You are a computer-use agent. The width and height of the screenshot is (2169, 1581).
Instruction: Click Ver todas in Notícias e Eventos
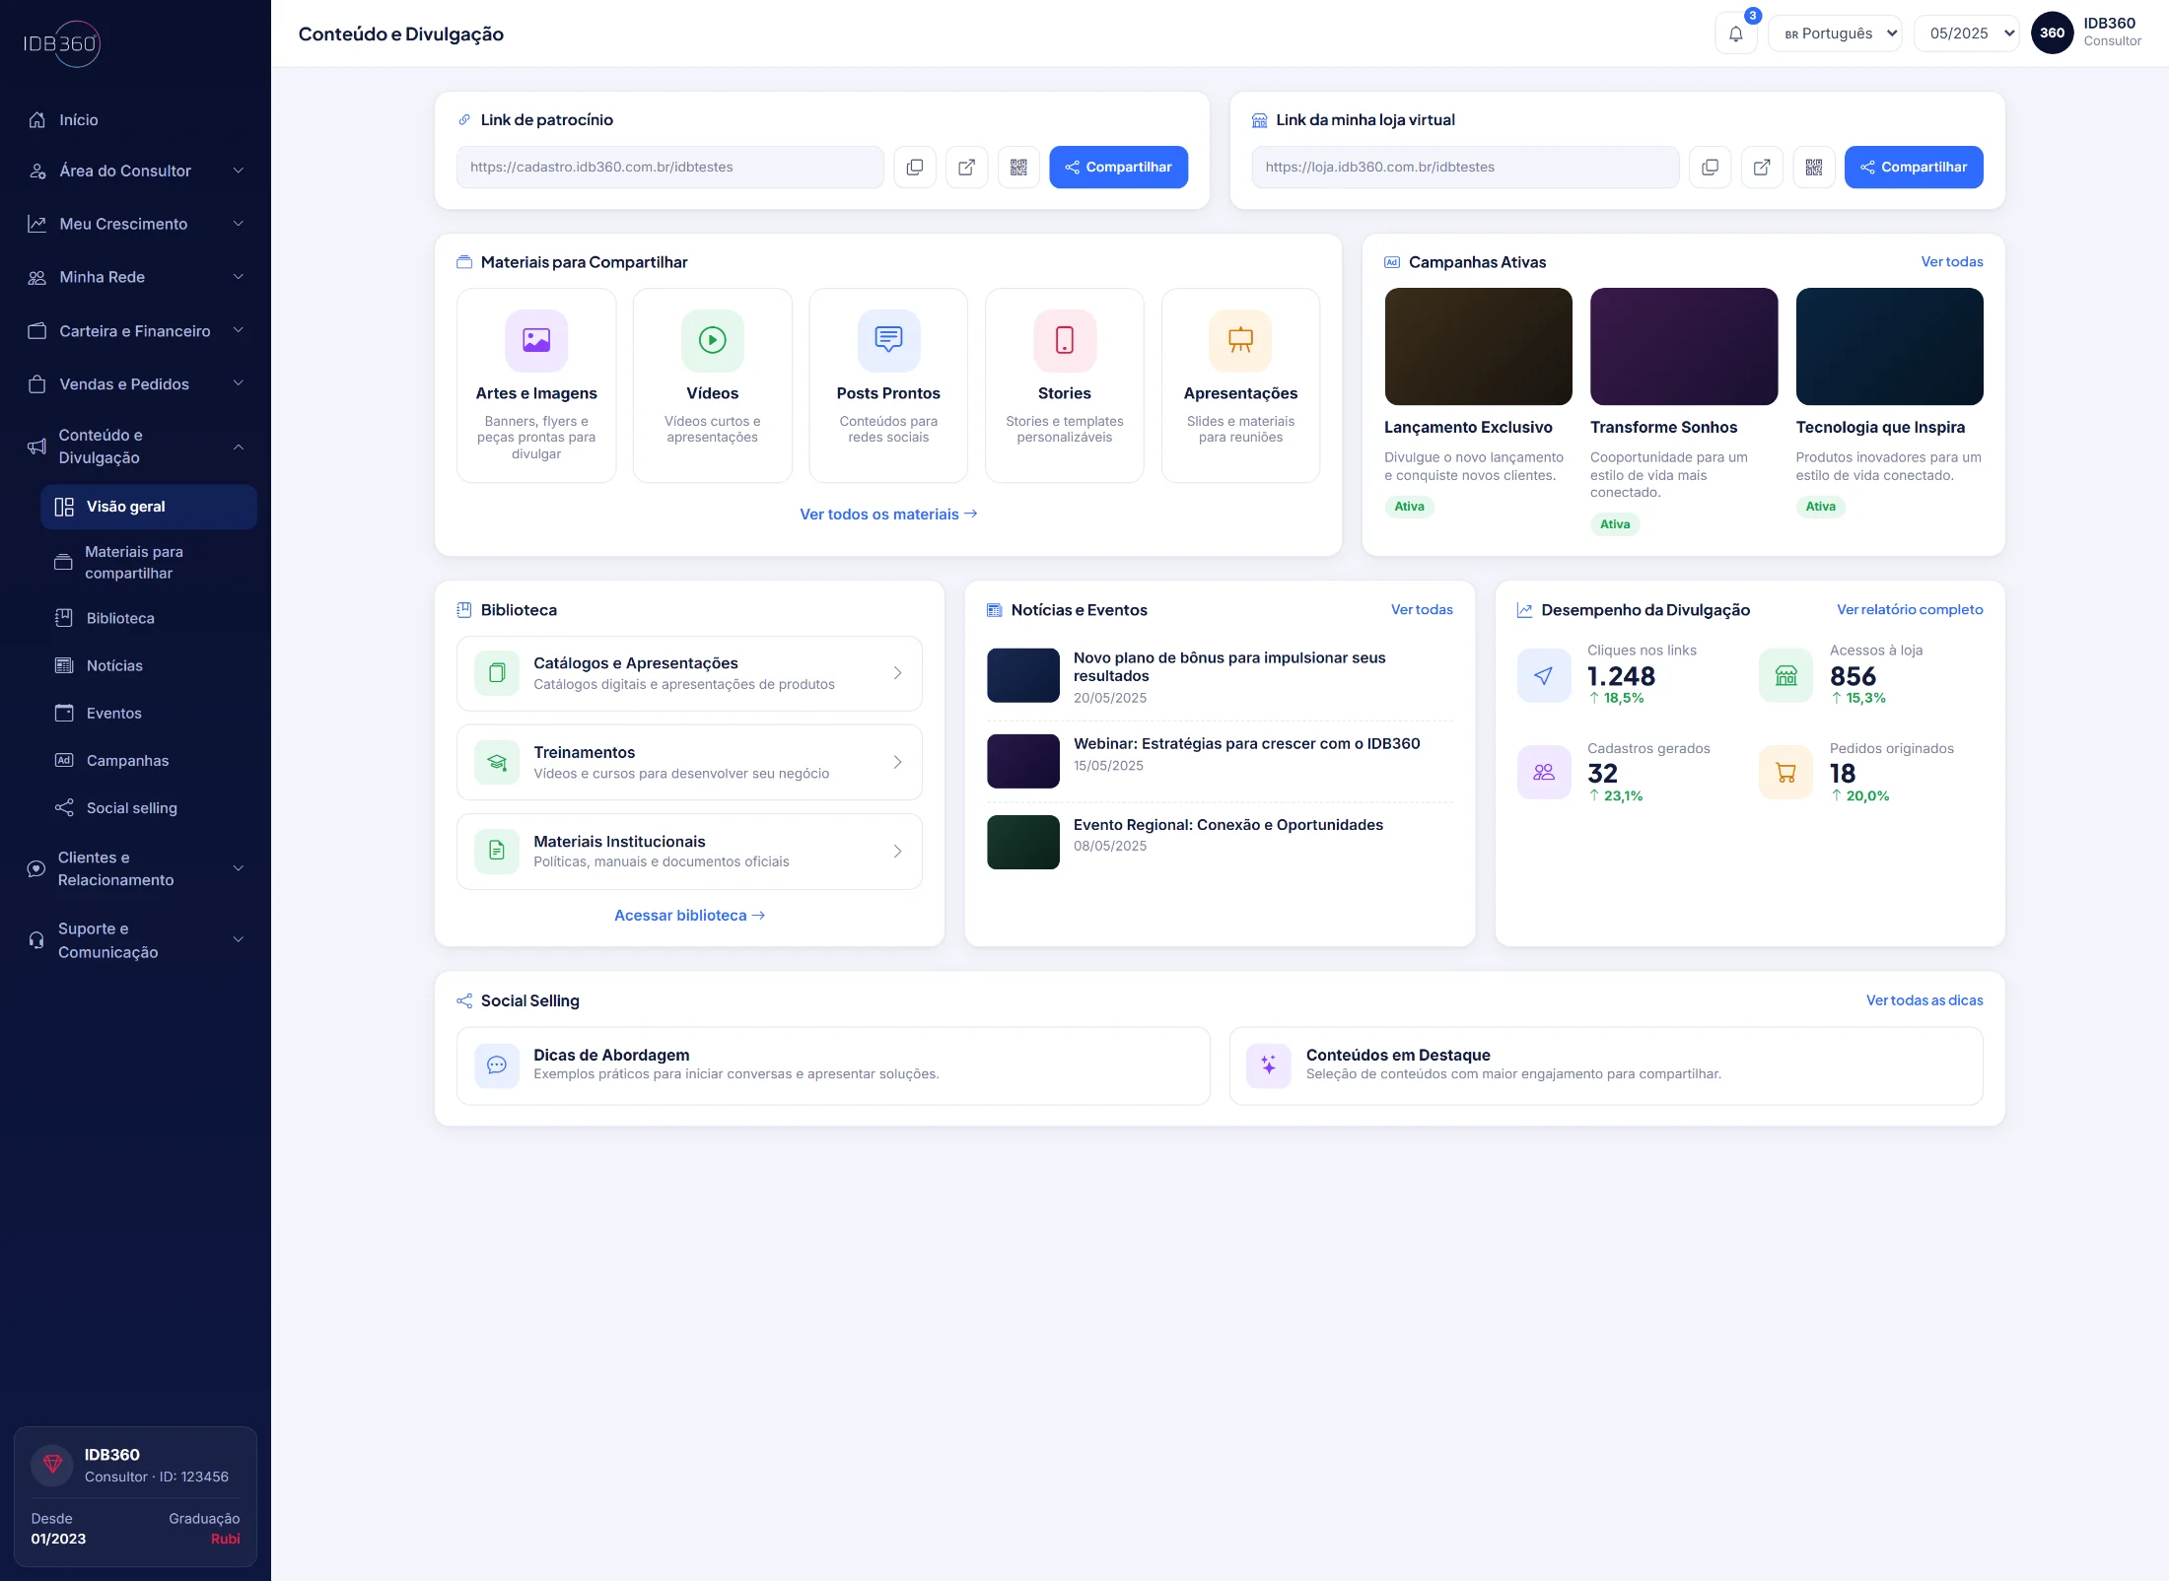pyautogui.click(x=1422, y=610)
